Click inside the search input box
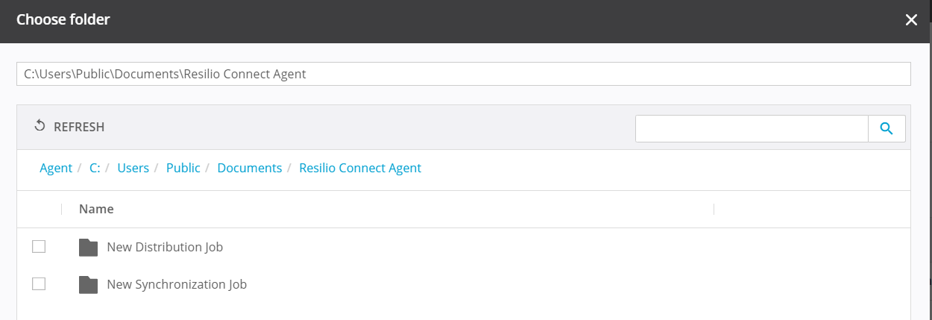The height and width of the screenshot is (320, 932). (x=751, y=128)
